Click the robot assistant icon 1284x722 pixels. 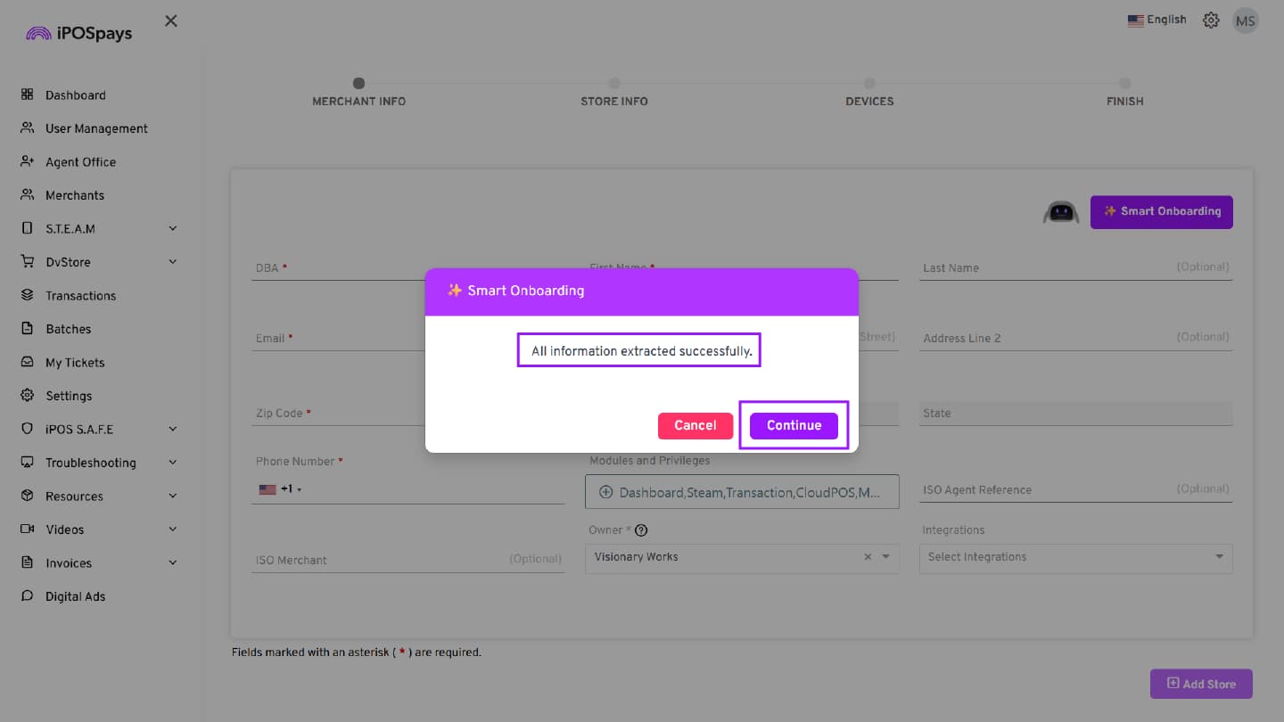pos(1060,212)
